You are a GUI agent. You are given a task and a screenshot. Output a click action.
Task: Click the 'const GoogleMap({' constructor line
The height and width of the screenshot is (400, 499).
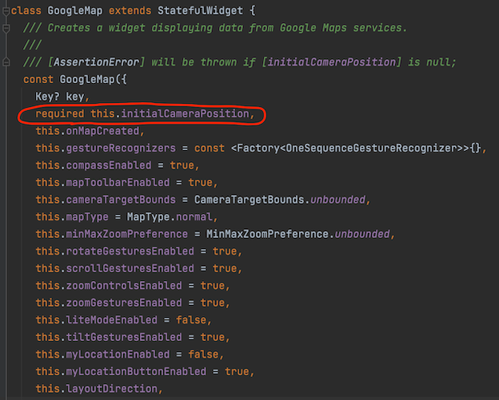click(75, 79)
